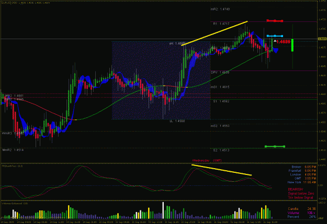
Task: Click the Trix below Signal text
Action: coord(300,197)
